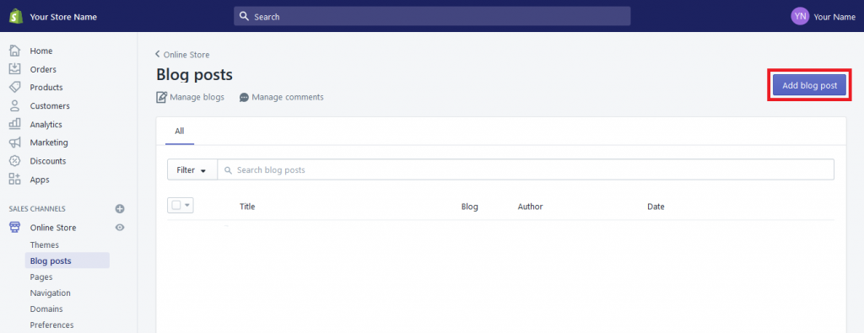Click the Blog posts page heading
This screenshot has width=864, height=333.
[x=195, y=75]
